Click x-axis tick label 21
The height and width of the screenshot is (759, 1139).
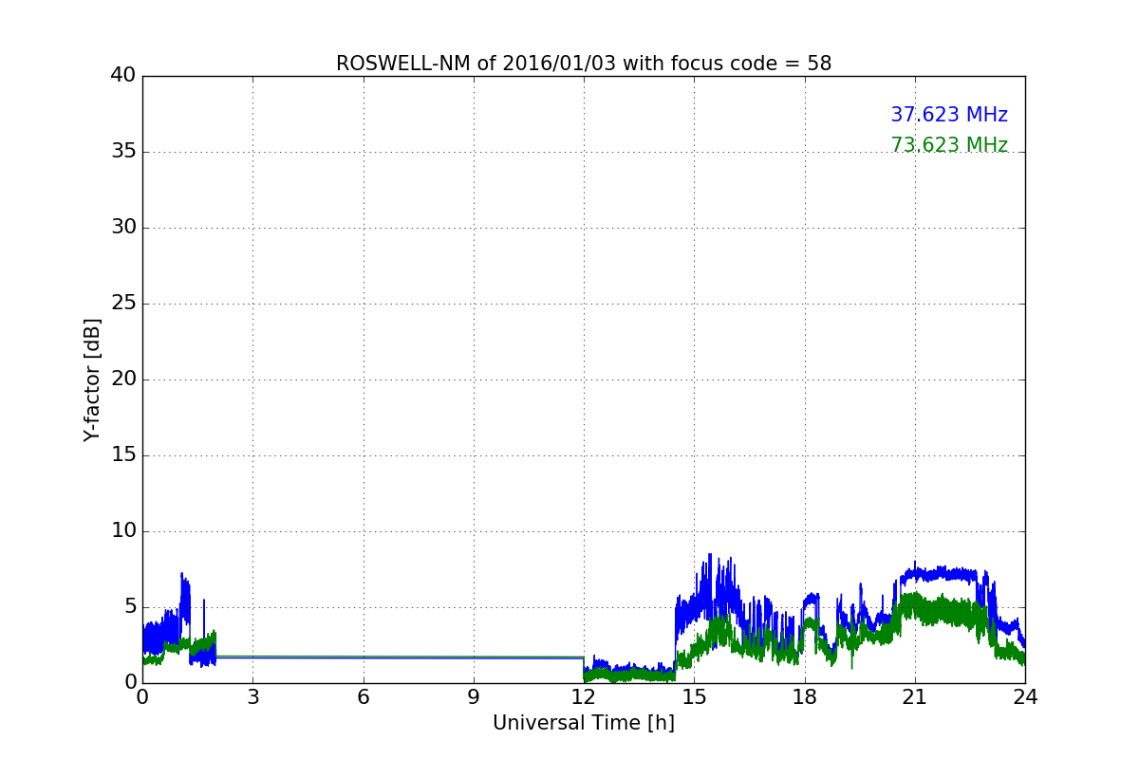[915, 697]
